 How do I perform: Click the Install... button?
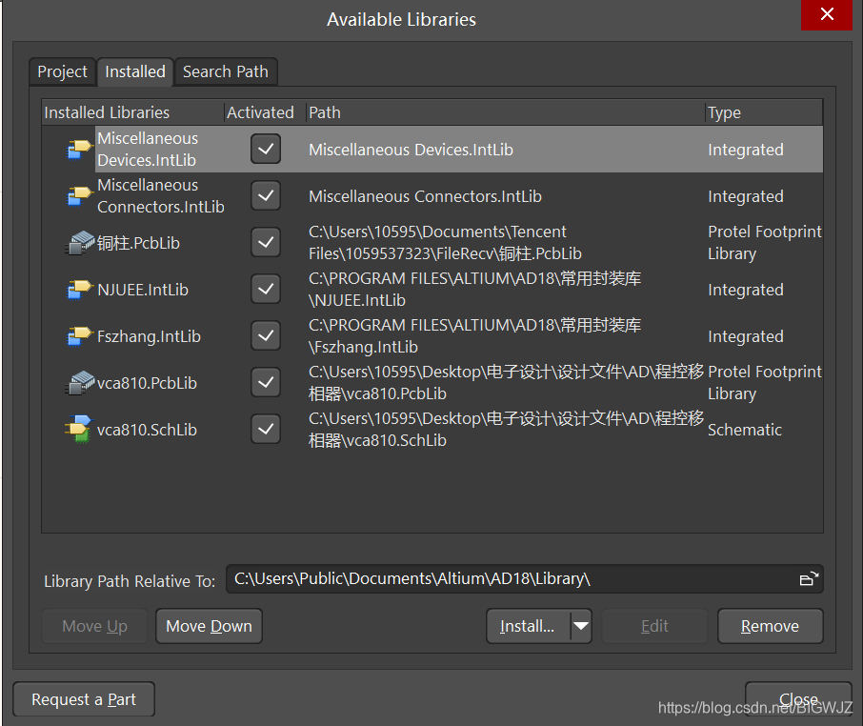click(x=528, y=626)
